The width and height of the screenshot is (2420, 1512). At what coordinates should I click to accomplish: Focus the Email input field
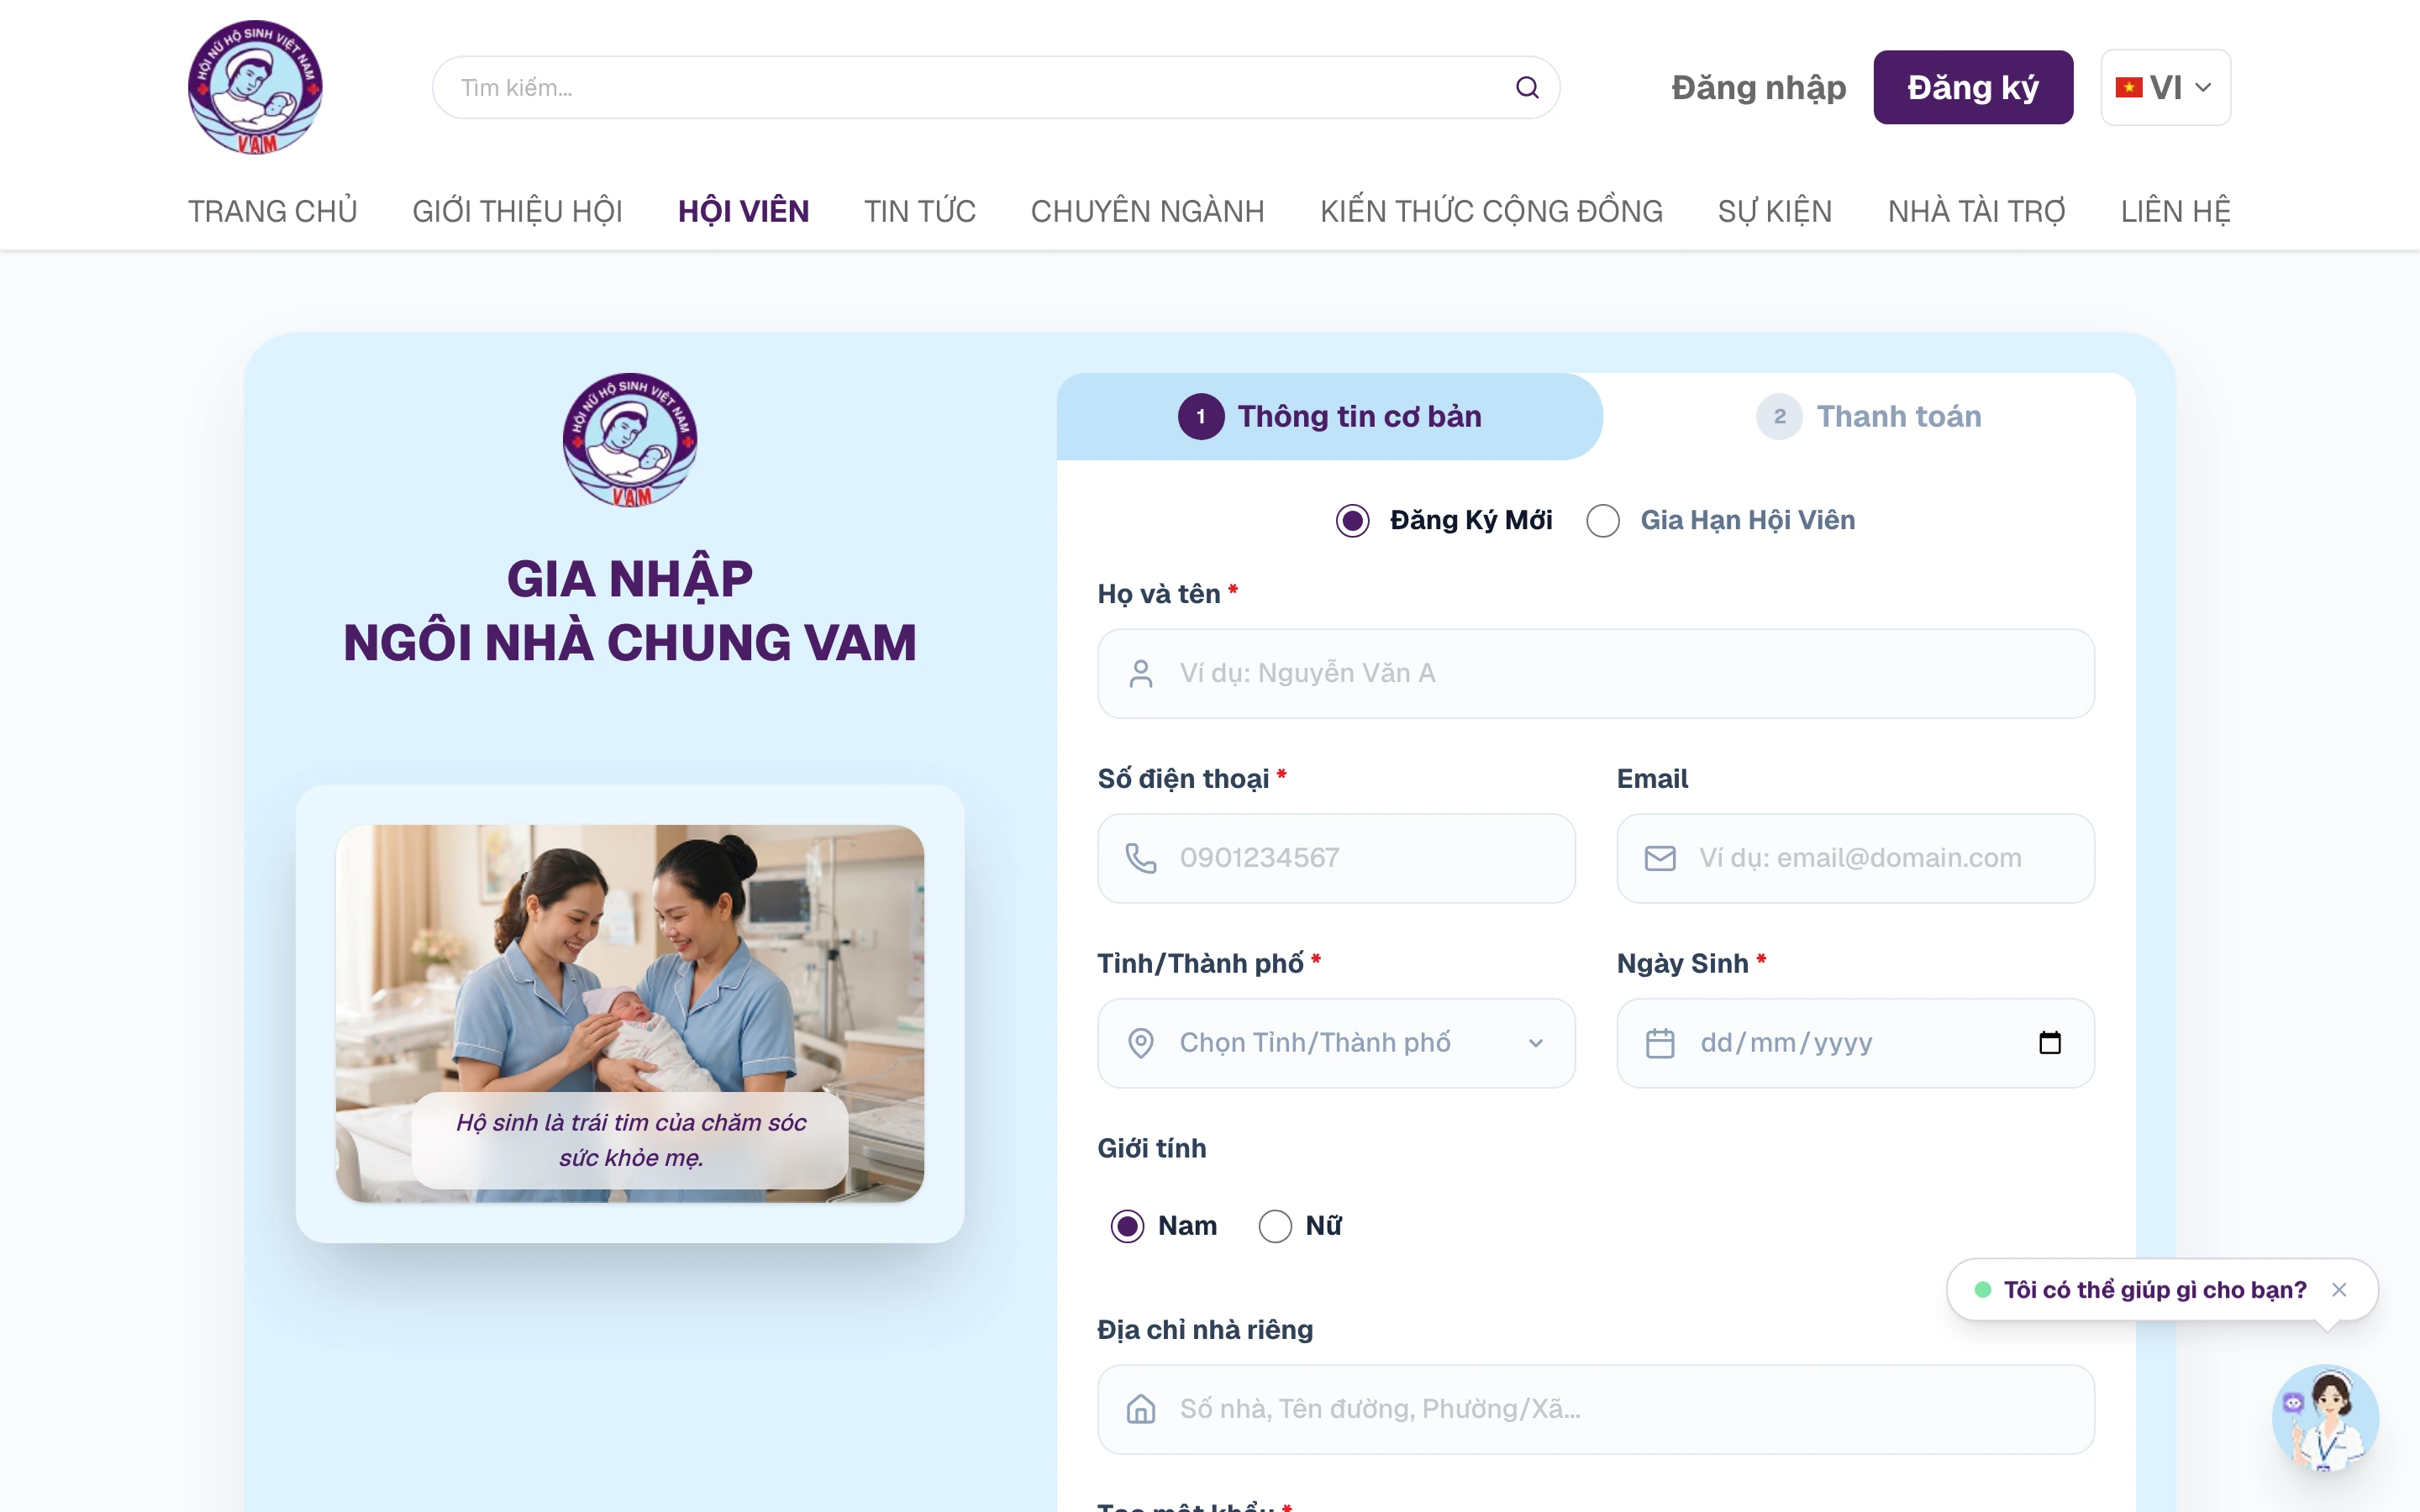coord(1855,858)
